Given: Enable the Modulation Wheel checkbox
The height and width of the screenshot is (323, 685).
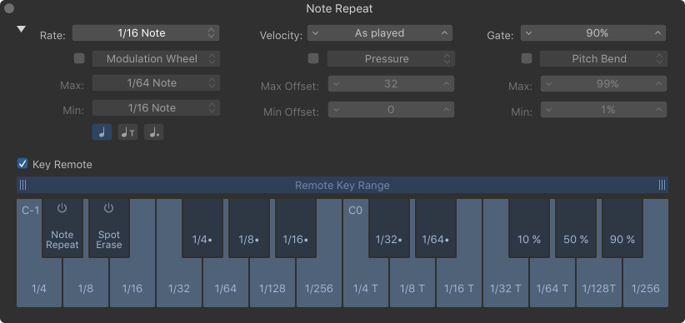Looking at the screenshot, I should (x=79, y=58).
